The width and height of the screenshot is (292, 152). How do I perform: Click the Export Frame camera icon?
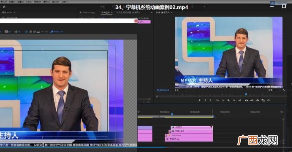257,100
